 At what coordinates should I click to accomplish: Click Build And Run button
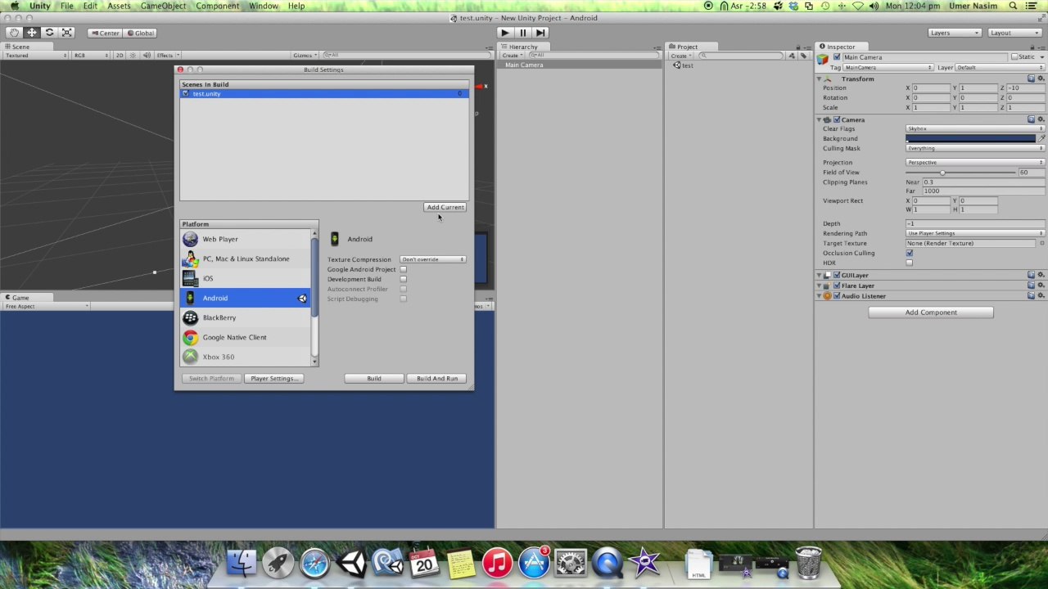[437, 378]
